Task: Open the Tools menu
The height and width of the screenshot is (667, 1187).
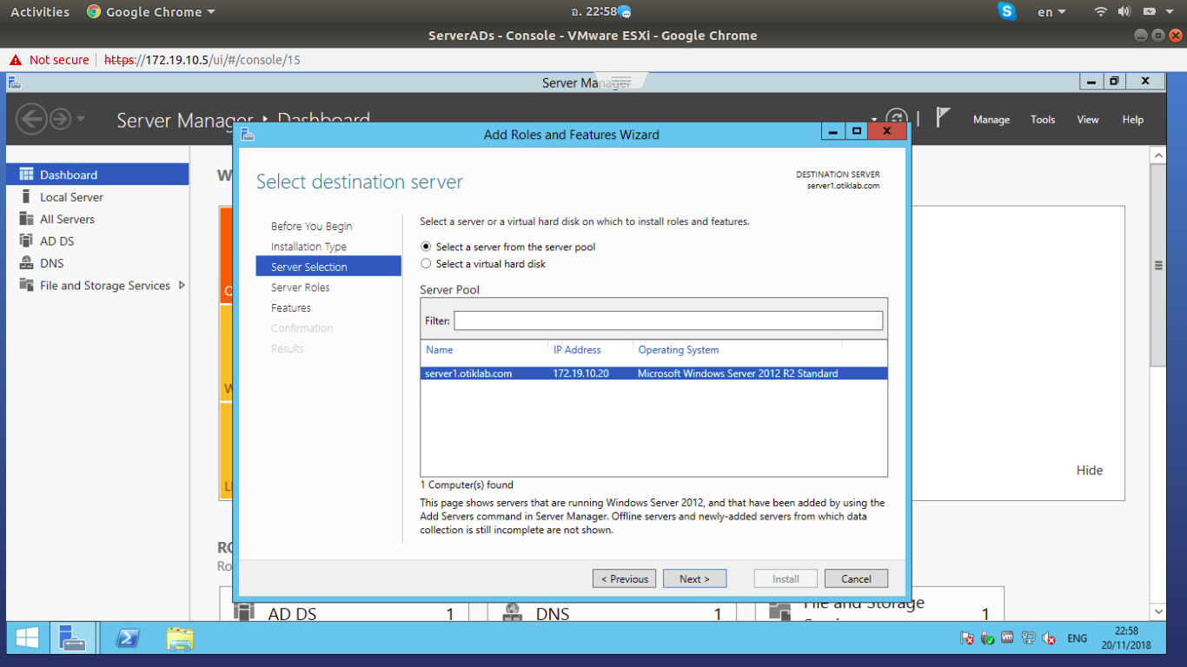Action: pyautogui.click(x=1043, y=120)
